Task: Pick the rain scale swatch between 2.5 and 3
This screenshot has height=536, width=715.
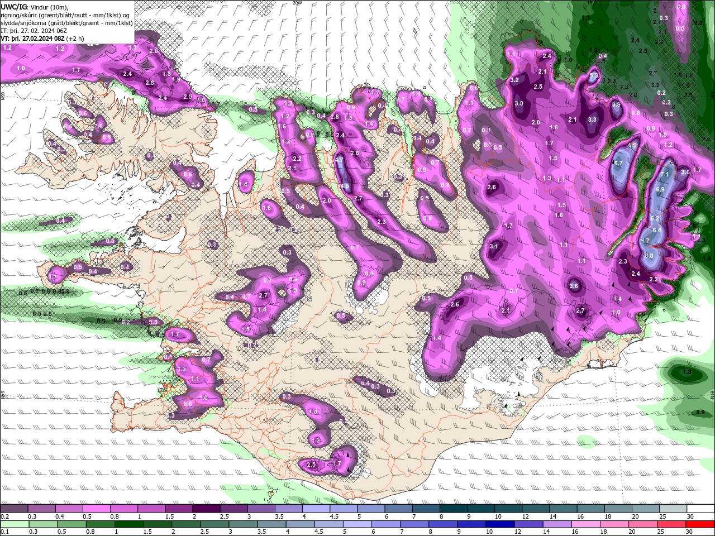Action: (214, 524)
